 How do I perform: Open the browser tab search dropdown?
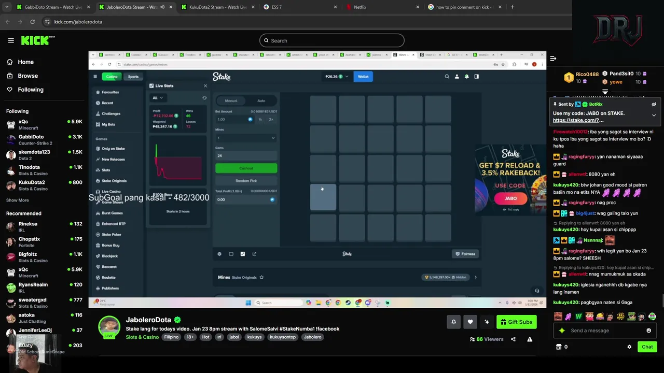(x=7, y=7)
